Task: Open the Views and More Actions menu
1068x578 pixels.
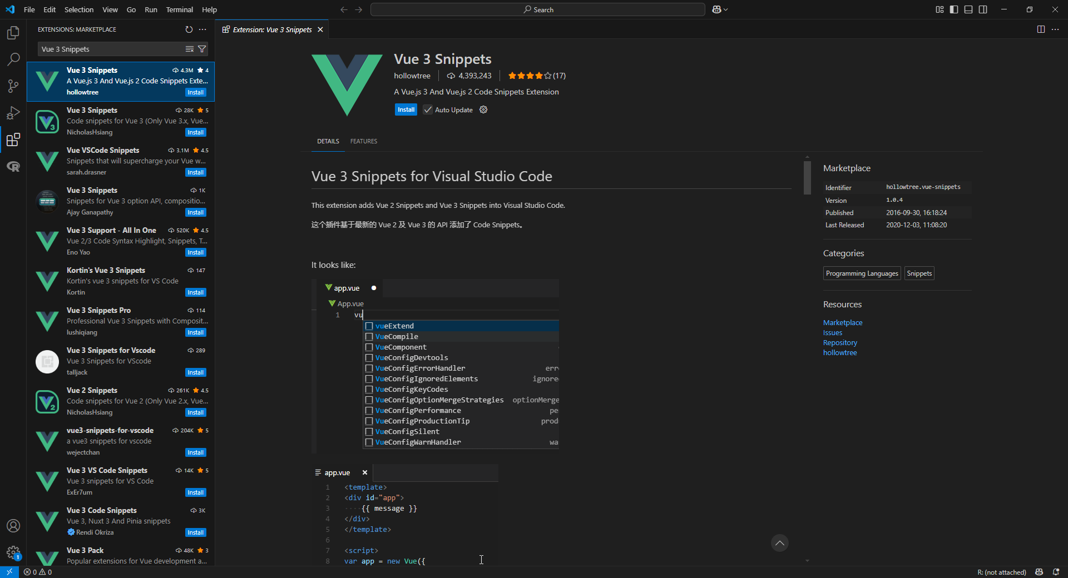Action: tap(202, 29)
